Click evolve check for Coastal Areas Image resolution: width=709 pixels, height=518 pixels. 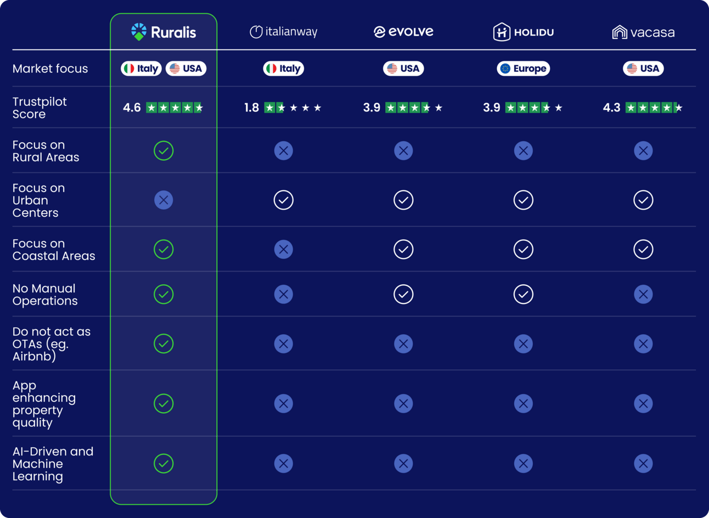pyautogui.click(x=403, y=249)
